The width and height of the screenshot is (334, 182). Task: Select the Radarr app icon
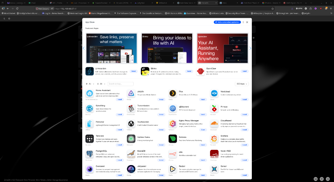[173, 169]
